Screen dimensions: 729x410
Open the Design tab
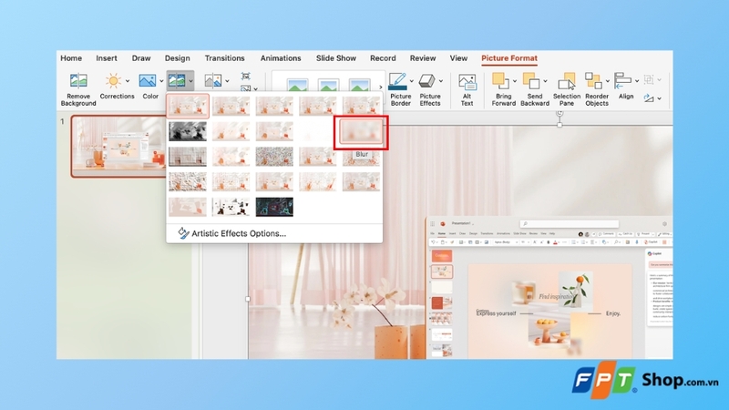coord(177,58)
